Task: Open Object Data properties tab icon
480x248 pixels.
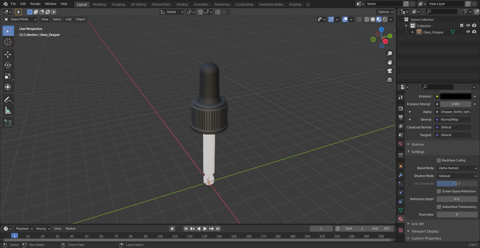Action: pos(401,210)
